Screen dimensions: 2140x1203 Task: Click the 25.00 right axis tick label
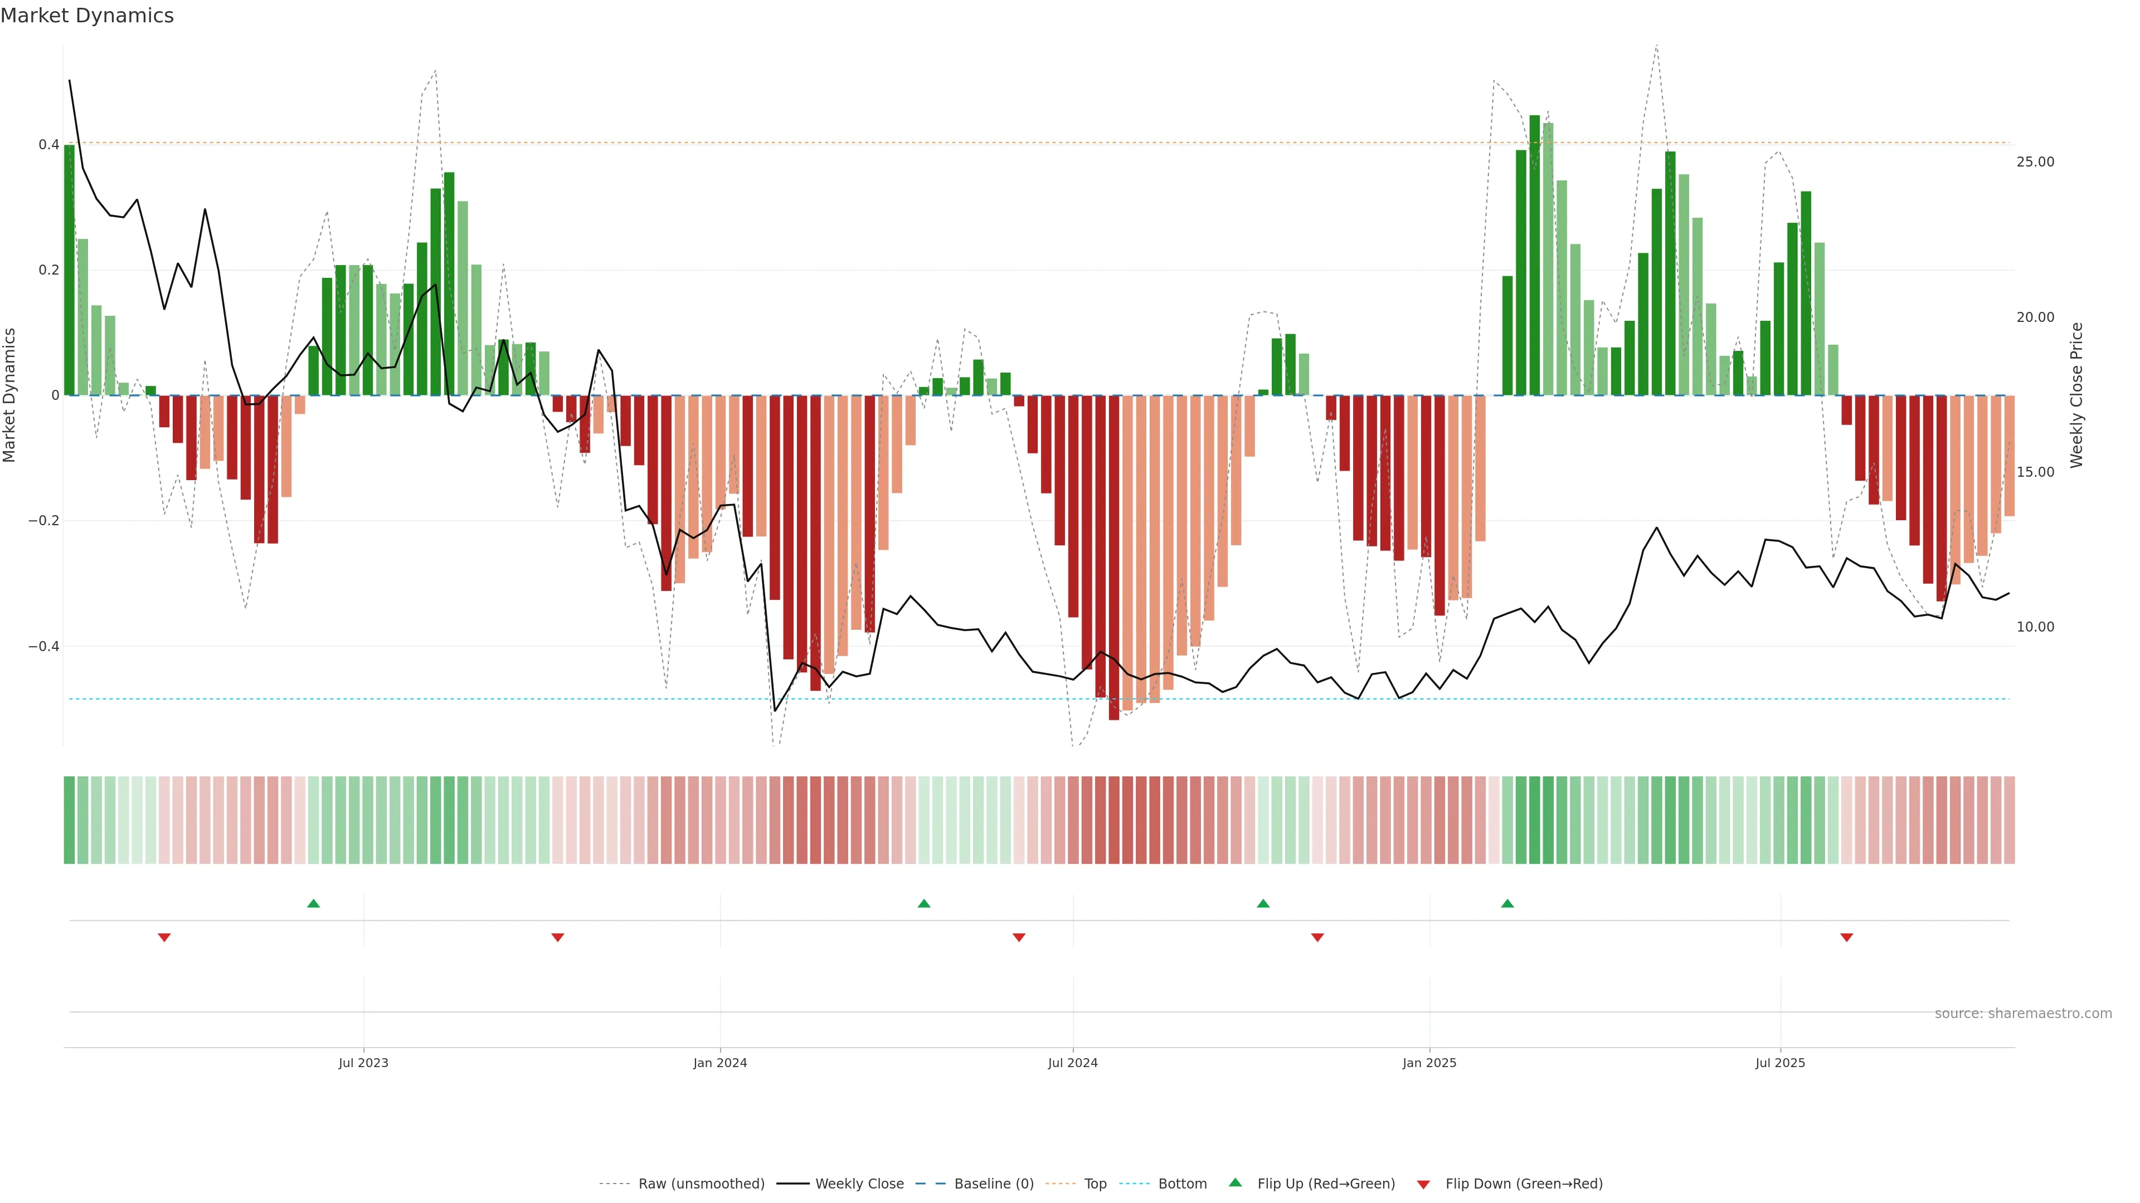coord(2035,162)
